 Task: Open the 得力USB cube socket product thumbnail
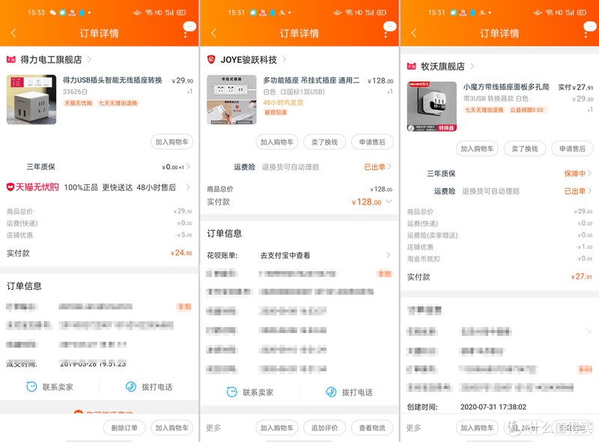(31, 100)
